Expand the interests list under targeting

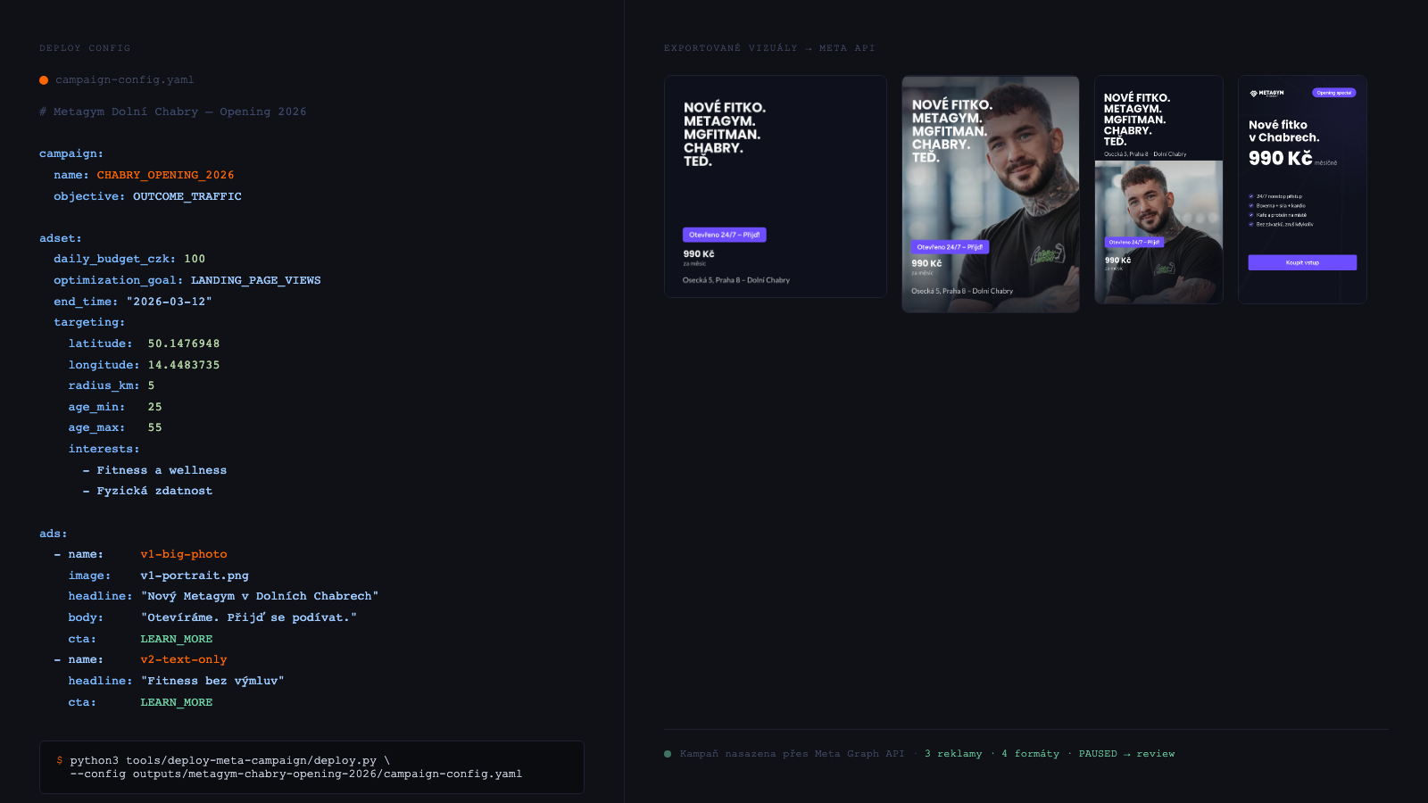click(x=103, y=449)
